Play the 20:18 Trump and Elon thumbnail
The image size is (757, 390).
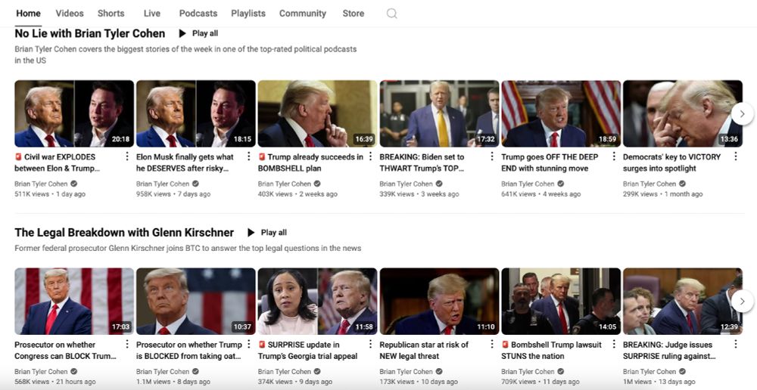click(x=74, y=113)
